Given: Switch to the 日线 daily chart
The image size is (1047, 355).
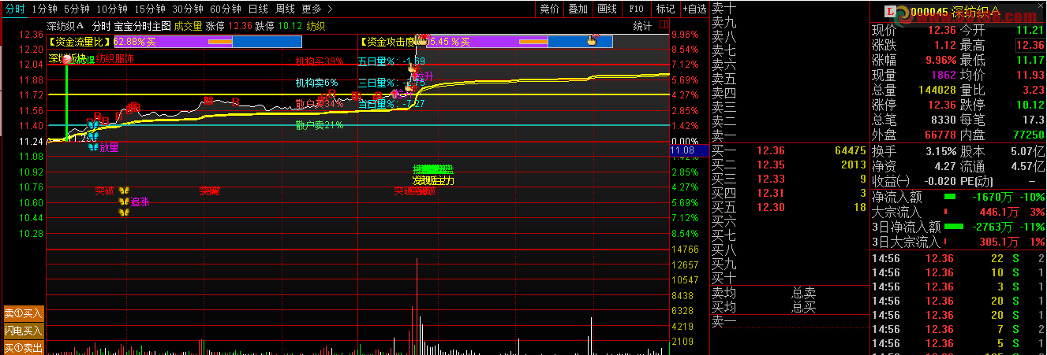Looking at the screenshot, I should [x=258, y=9].
